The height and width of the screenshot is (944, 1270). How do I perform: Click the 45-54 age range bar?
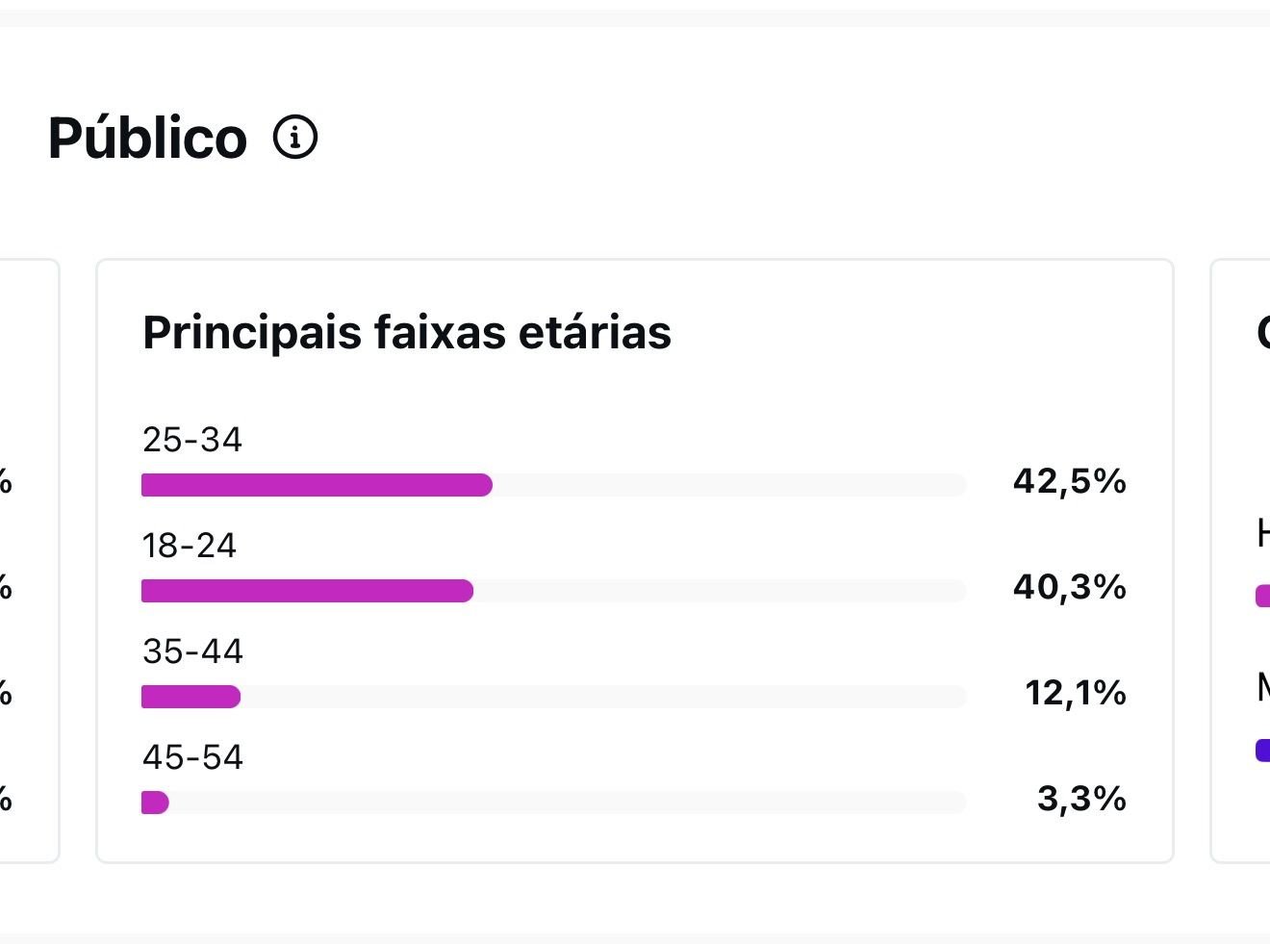click(x=155, y=803)
